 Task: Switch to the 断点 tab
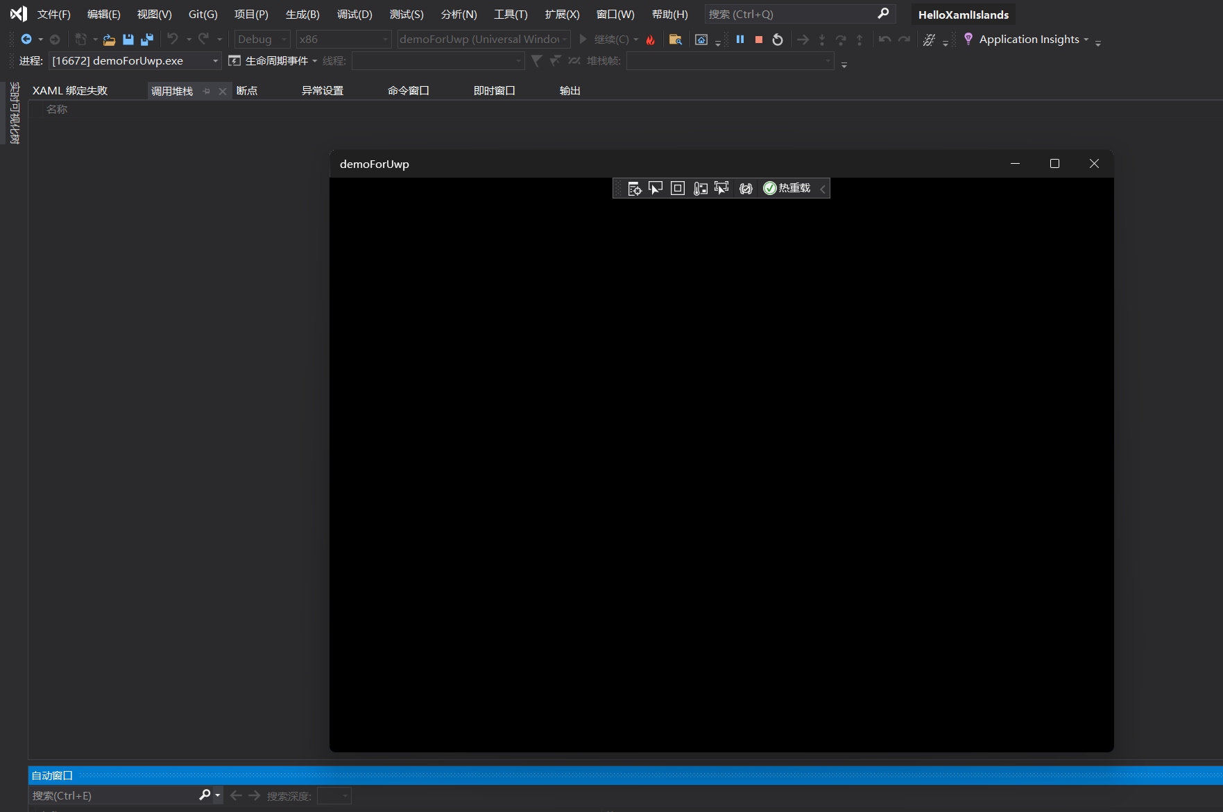[x=247, y=91]
